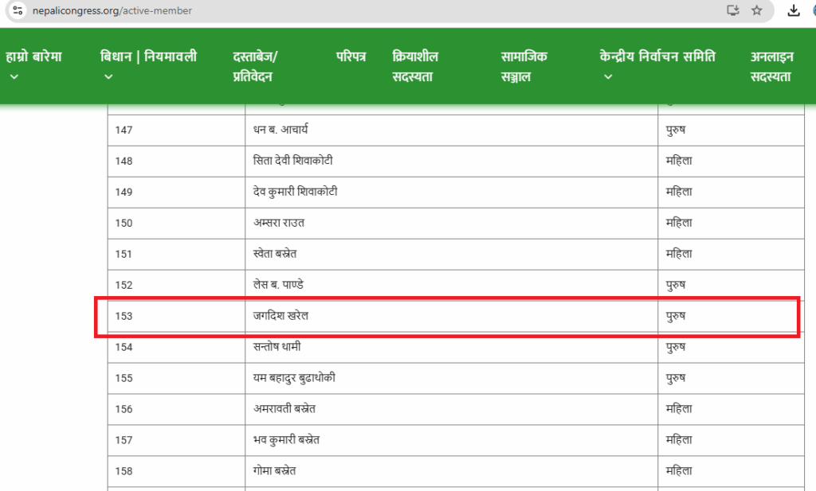Bookmark this page with the star icon
The width and height of the screenshot is (816, 491).
click(756, 10)
